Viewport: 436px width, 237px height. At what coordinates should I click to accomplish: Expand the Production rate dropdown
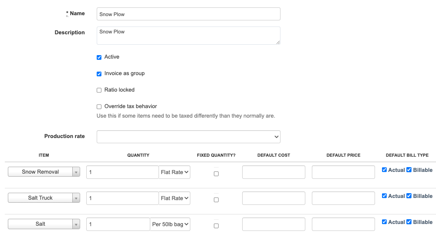(x=188, y=137)
